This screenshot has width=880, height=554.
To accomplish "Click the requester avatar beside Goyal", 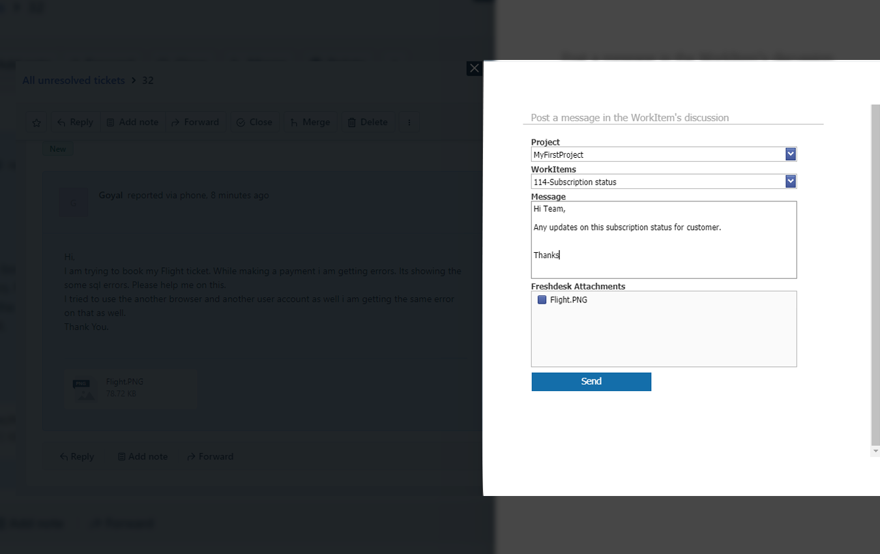I will point(73,203).
